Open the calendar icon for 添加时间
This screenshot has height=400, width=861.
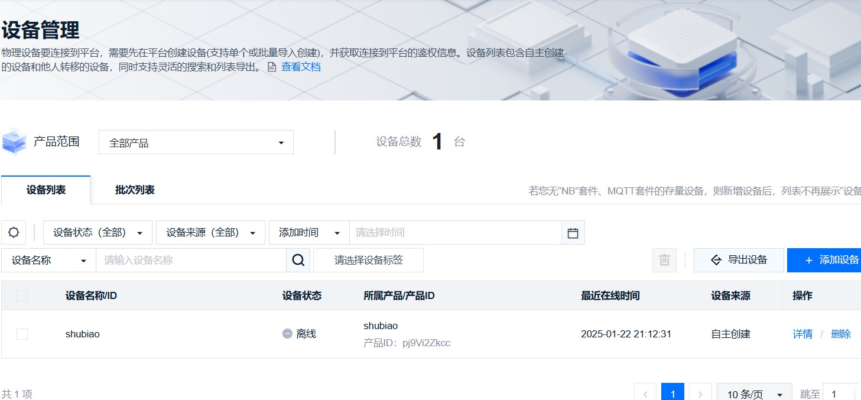[x=572, y=232]
